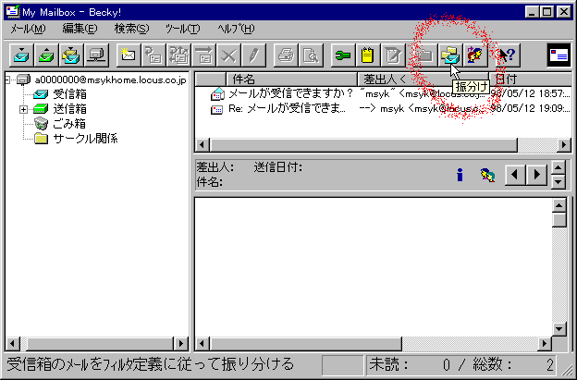
Task: Expand the 送信箱 folder tree node
Action: (x=23, y=110)
